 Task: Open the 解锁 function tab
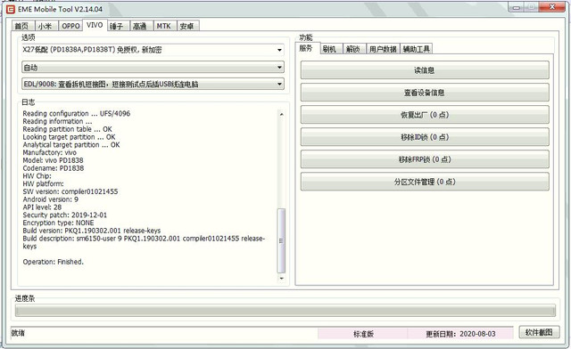pos(354,49)
